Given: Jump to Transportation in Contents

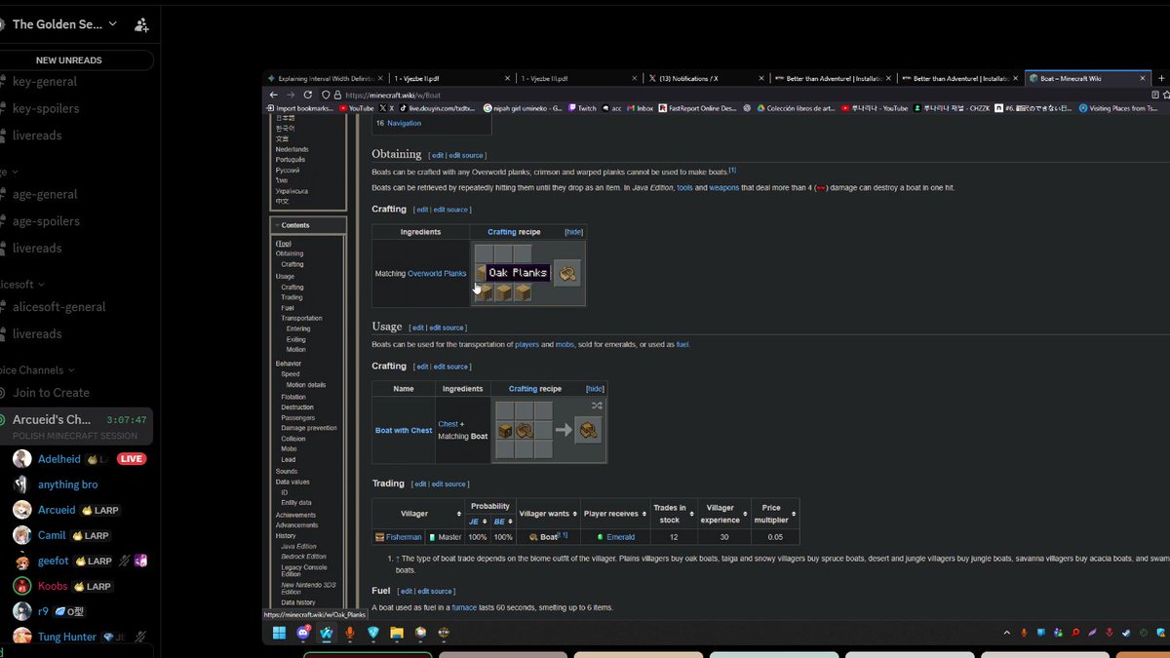Looking at the screenshot, I should click(x=301, y=318).
